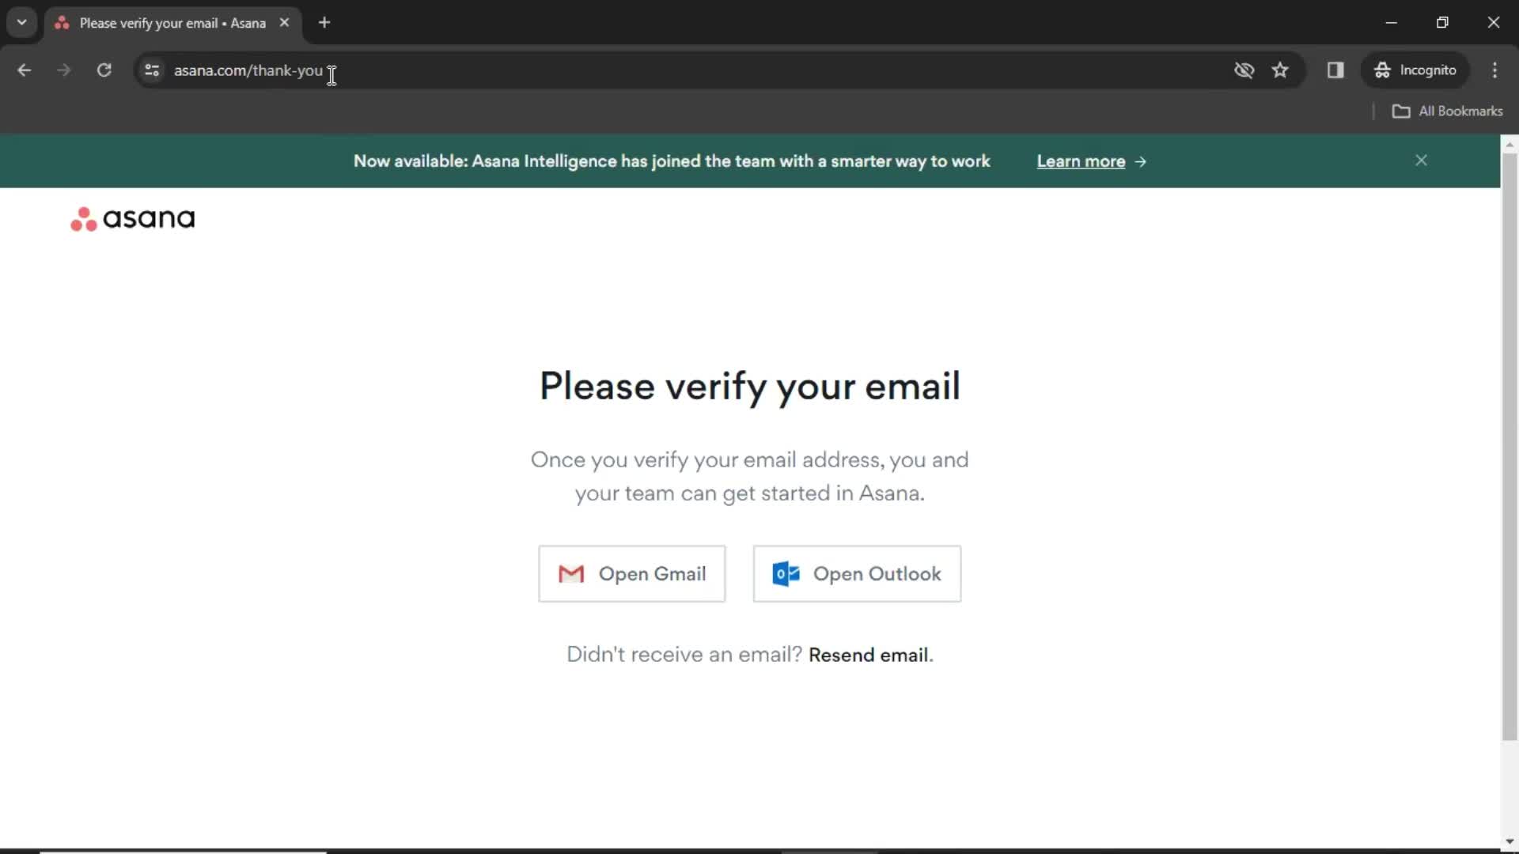This screenshot has width=1519, height=854.
Task: Click the Resend email link
Action: [x=868, y=655]
